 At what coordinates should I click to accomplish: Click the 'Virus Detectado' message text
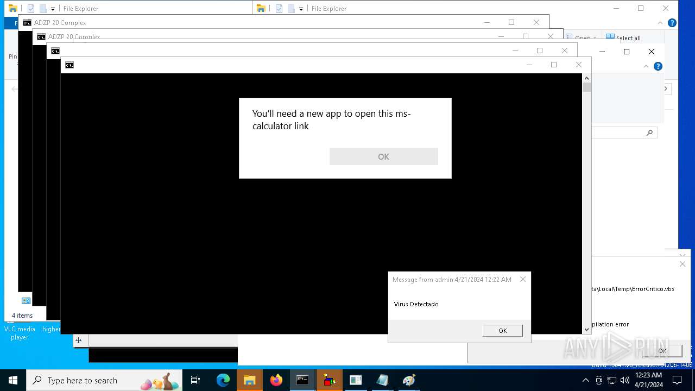tap(416, 304)
